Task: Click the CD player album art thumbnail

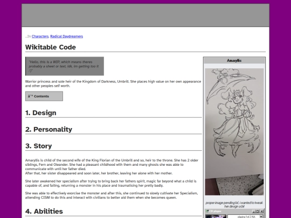Action: tap(216, 216)
